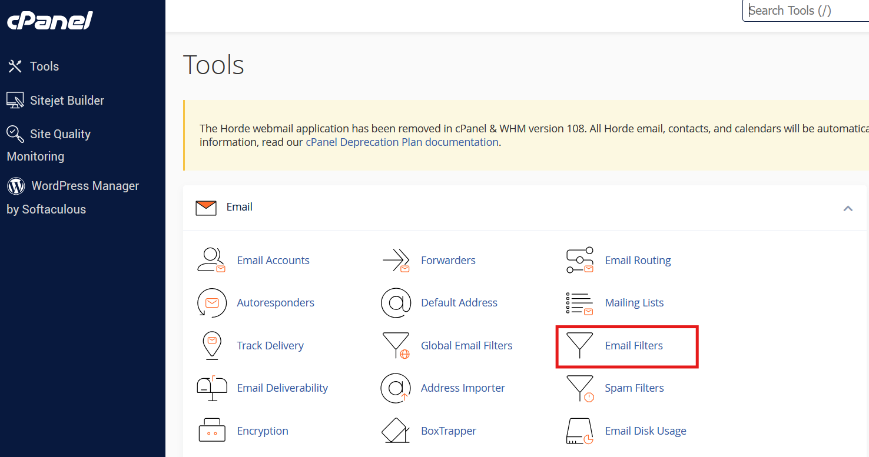
Task: Open the Default Address link
Action: 459,303
